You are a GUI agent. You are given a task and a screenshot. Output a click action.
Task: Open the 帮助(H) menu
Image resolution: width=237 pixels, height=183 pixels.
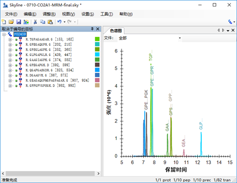[x=126, y=14]
